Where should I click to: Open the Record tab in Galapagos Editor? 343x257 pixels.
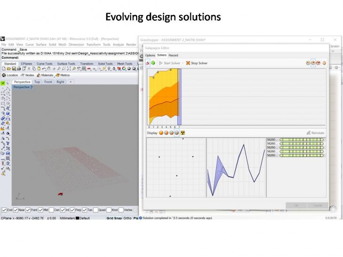tap(173, 55)
